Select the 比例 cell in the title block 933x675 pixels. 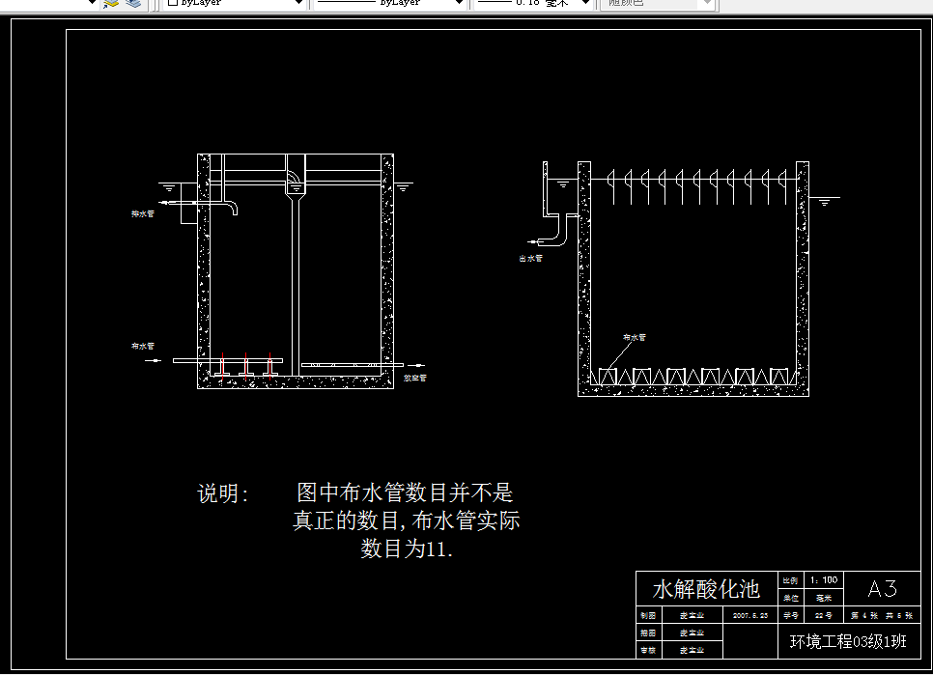pyautogui.click(x=790, y=580)
